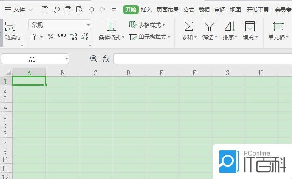Viewport: 292px width, 179px height.
Task: Click the fx insert function icon
Action: coord(106,59)
